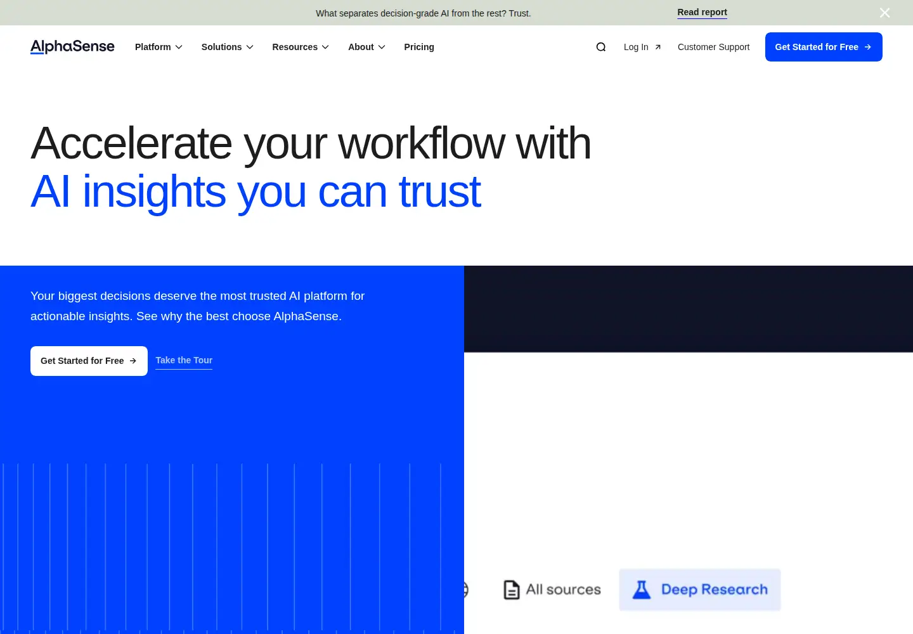913x634 pixels.
Task: Click header Get Started for Free button
Action: 824,47
